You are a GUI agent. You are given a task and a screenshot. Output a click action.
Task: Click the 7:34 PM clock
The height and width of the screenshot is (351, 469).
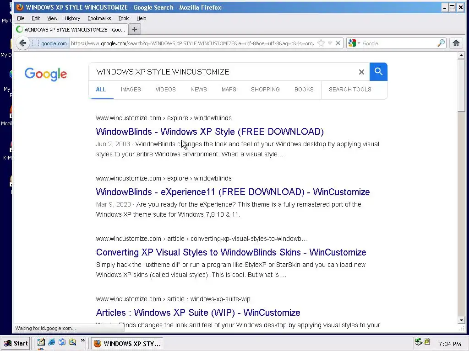click(x=450, y=344)
